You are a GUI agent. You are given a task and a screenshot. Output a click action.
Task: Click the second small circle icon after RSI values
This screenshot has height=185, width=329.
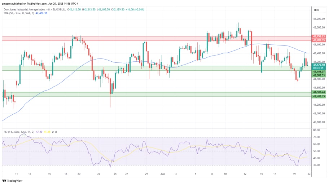click(x=57, y=132)
